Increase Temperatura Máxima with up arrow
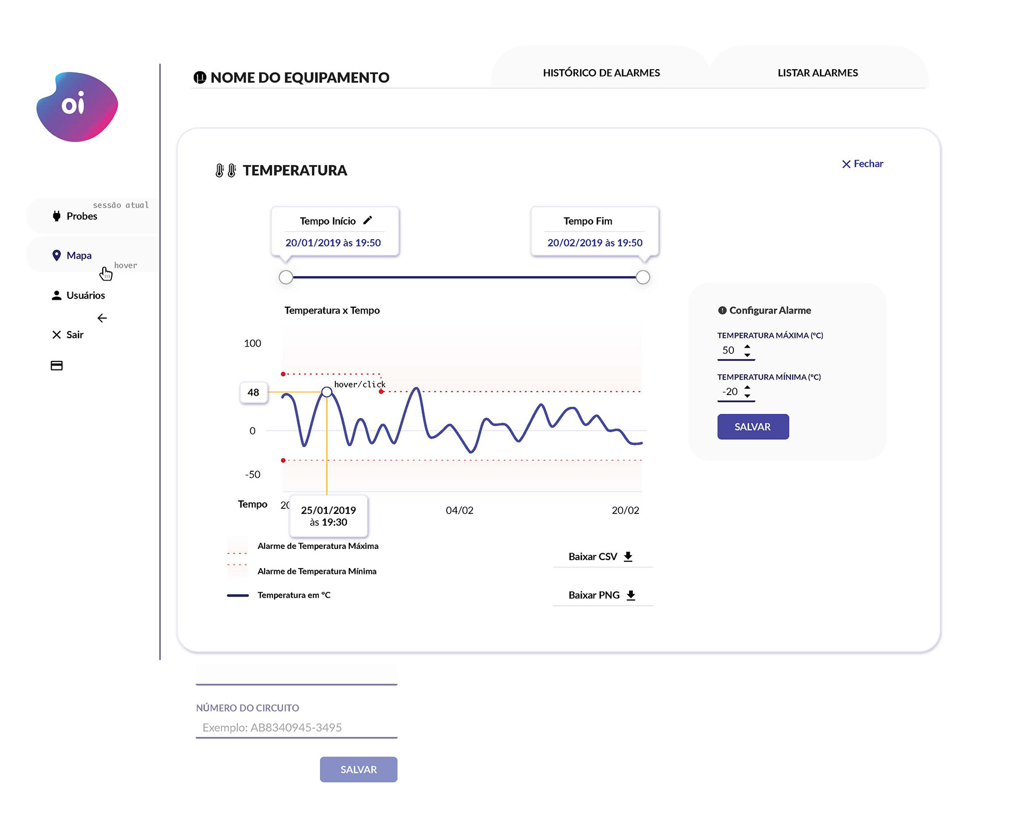Viewport: 1022px width, 838px height. point(747,347)
